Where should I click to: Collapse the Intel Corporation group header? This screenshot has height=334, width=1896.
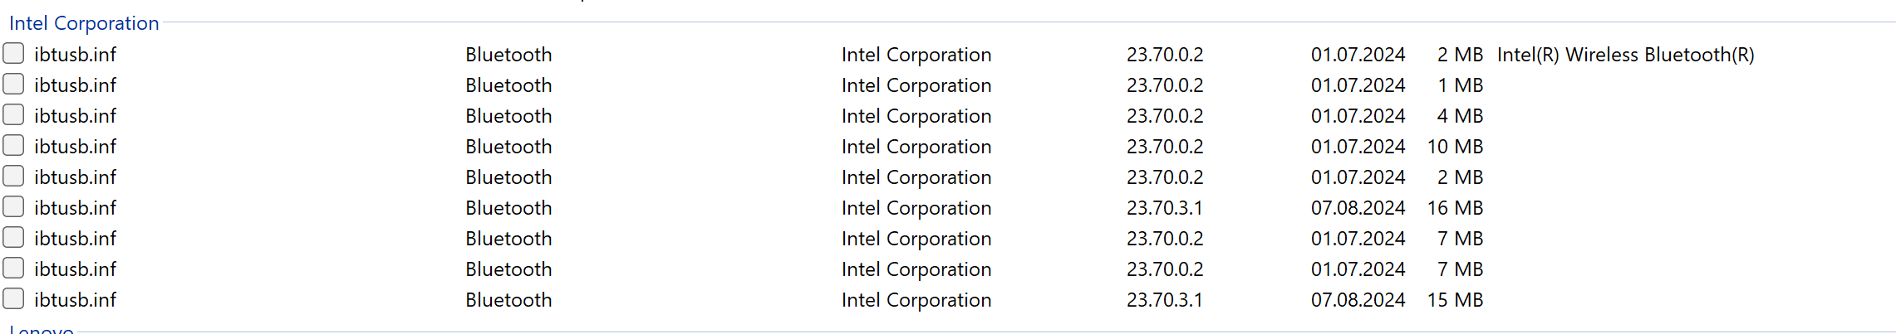(84, 23)
